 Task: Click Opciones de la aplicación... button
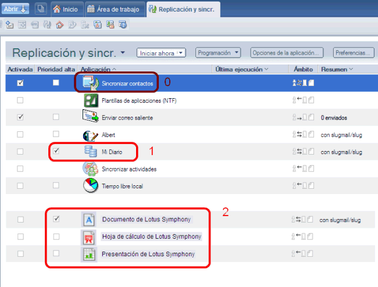click(x=287, y=53)
